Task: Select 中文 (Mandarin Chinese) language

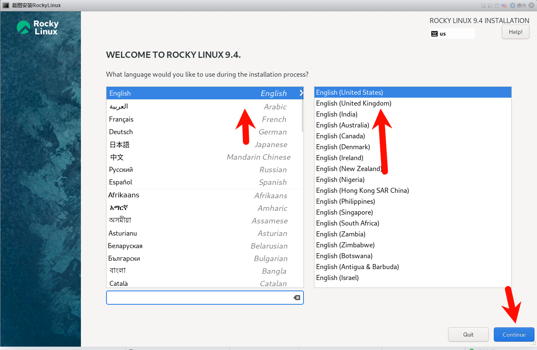Action: 204,157
